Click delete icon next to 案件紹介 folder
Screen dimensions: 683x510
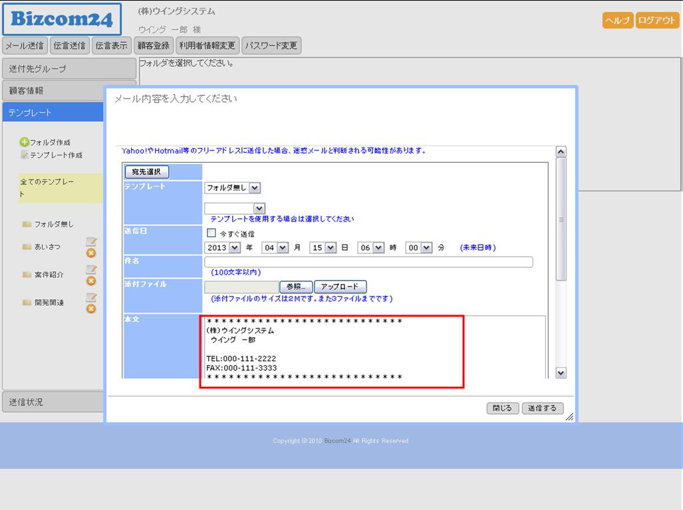point(92,281)
